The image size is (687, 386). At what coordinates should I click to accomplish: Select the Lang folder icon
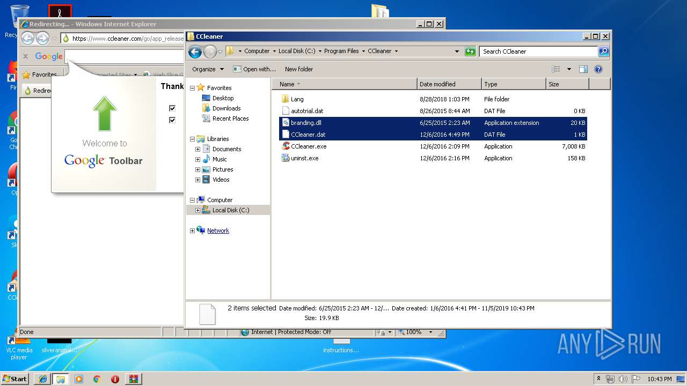click(x=286, y=99)
